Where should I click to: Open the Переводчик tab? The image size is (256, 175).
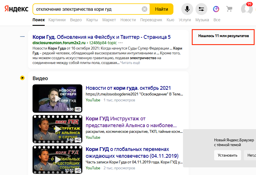[x=151, y=20]
